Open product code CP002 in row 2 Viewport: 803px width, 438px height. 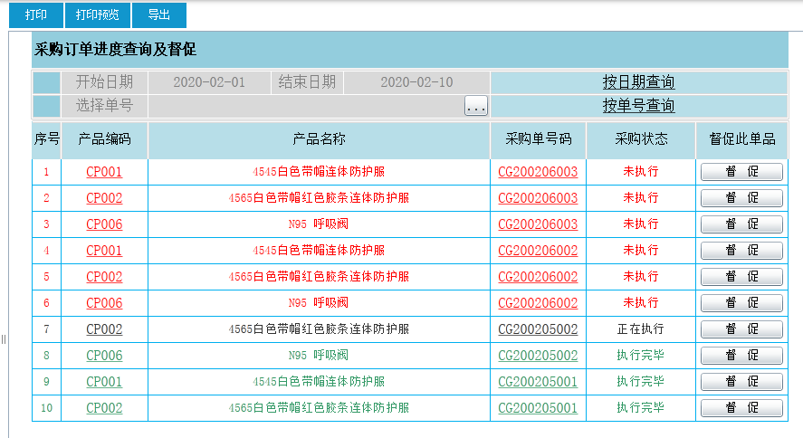pos(104,198)
